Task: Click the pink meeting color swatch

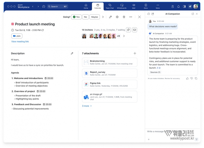Action: [12, 24]
